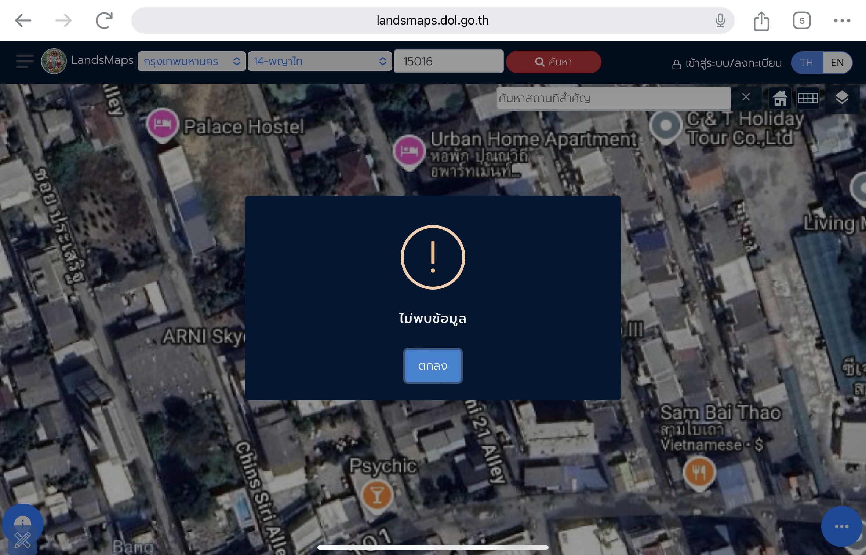
Task: Click the home icon on map toolbar
Action: pos(780,98)
